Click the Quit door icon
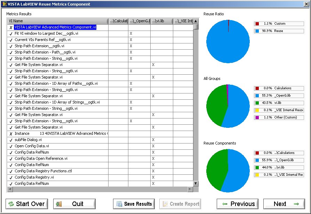 59,204
